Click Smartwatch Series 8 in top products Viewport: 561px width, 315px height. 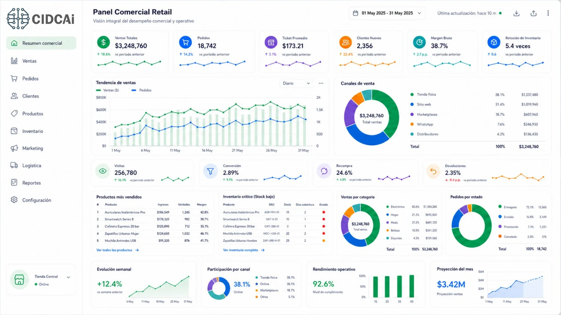[x=119, y=219]
